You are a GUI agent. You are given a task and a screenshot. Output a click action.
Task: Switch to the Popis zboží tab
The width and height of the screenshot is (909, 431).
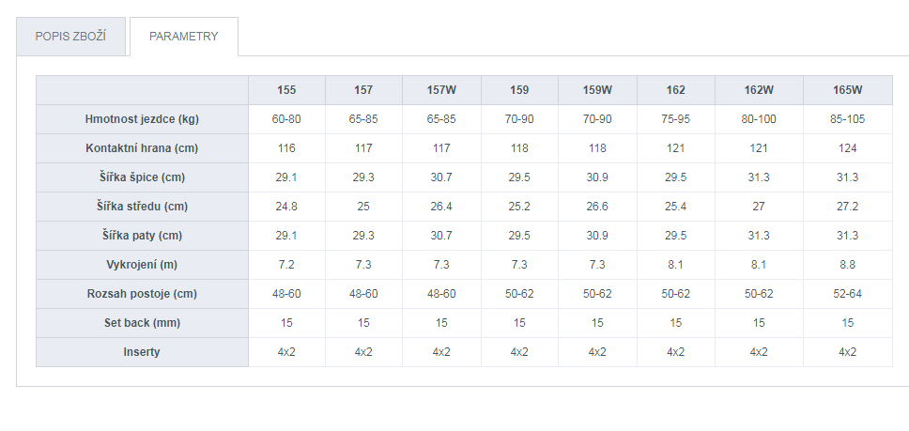70,37
